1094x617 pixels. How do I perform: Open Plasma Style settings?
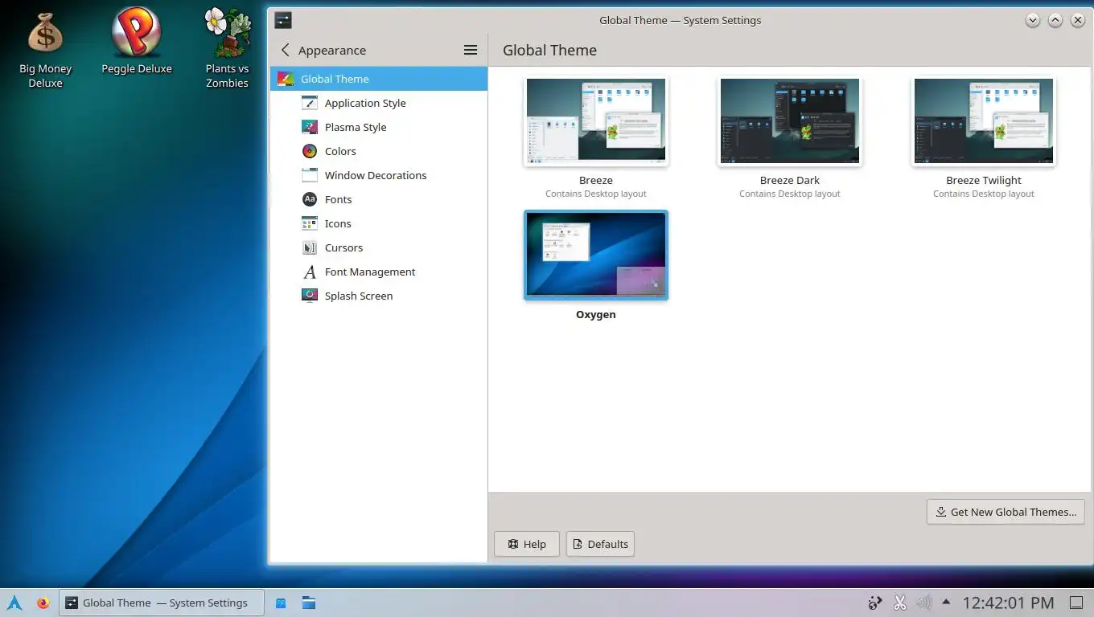(x=378, y=127)
